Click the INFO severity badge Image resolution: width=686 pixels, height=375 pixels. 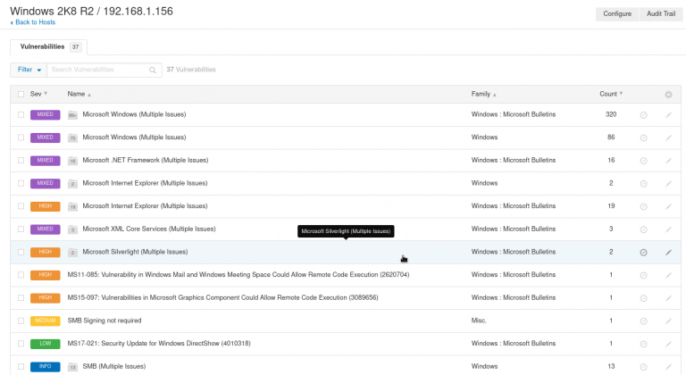pos(45,367)
